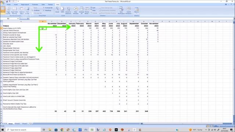
Task: Click the weather widget showing 16°C Sunny
Action: 196,129
